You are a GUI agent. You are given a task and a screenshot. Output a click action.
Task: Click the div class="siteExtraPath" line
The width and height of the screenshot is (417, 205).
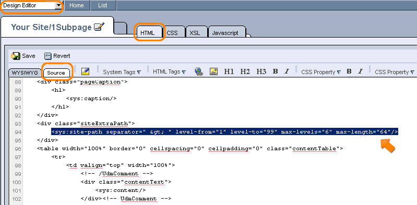86,124
